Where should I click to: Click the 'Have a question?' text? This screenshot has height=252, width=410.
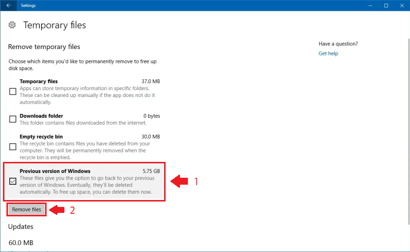(338, 44)
